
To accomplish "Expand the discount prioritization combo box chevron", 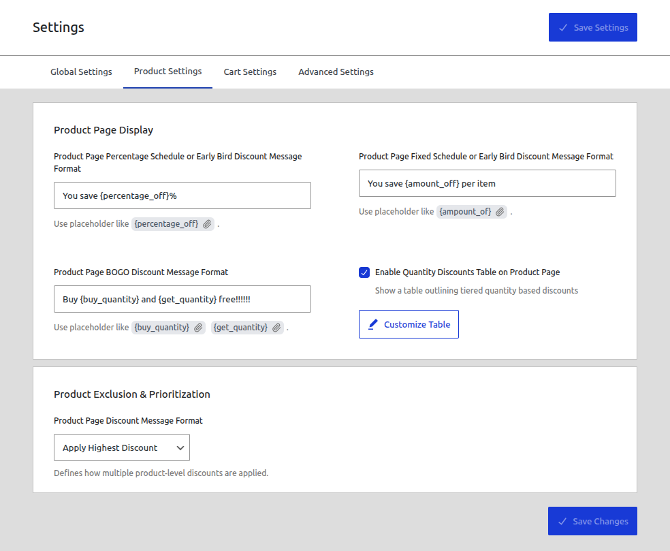I will point(180,447).
